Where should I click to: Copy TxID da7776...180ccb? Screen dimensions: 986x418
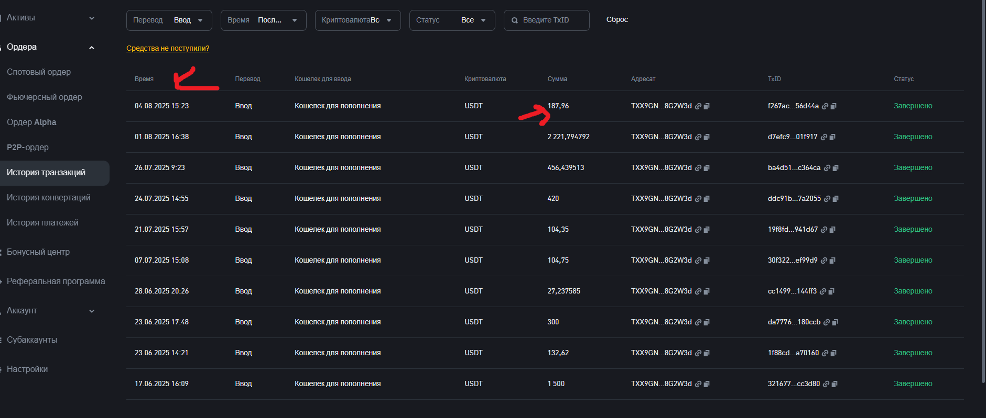(835, 322)
